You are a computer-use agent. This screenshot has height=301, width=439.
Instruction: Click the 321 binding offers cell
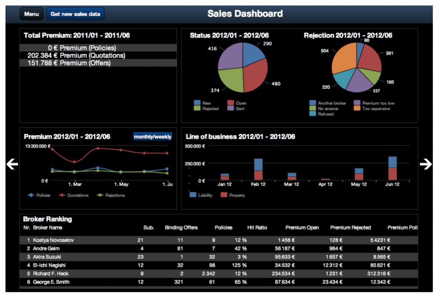(179, 282)
